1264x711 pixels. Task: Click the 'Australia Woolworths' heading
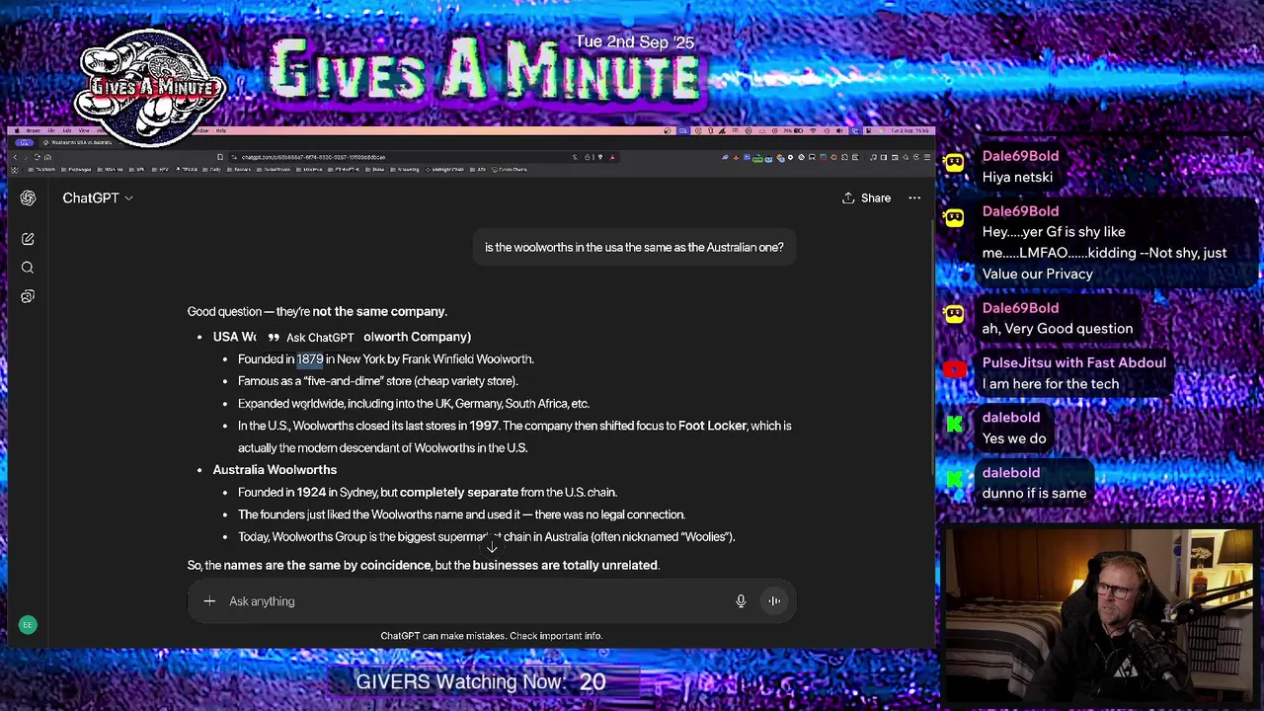click(x=275, y=470)
